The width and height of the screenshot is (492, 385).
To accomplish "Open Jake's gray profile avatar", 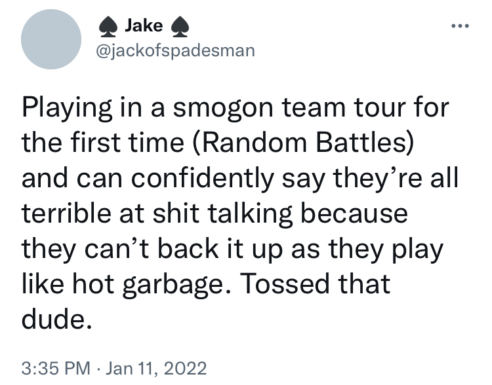I will click(x=51, y=39).
